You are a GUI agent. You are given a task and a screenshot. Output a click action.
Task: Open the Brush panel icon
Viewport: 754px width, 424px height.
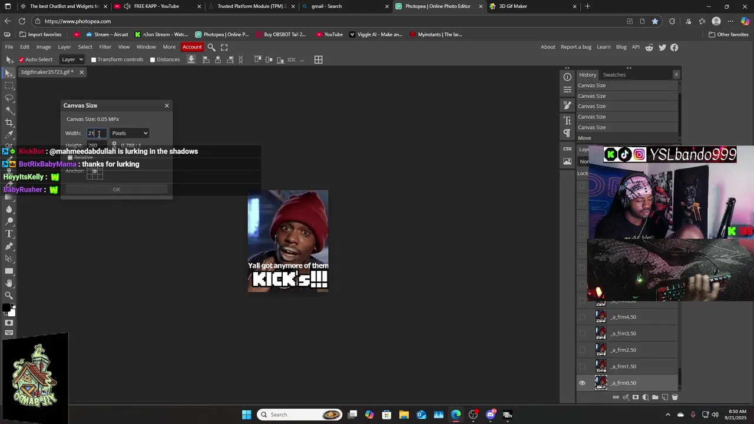pos(567,105)
